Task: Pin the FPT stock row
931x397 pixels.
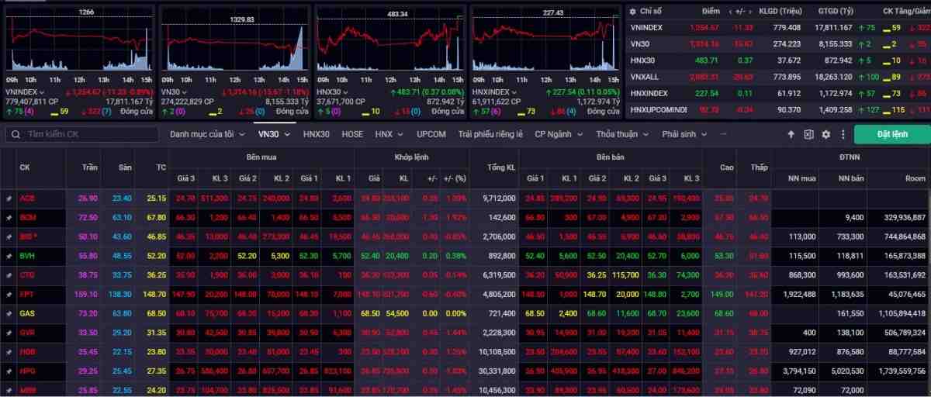Action: 9,294
